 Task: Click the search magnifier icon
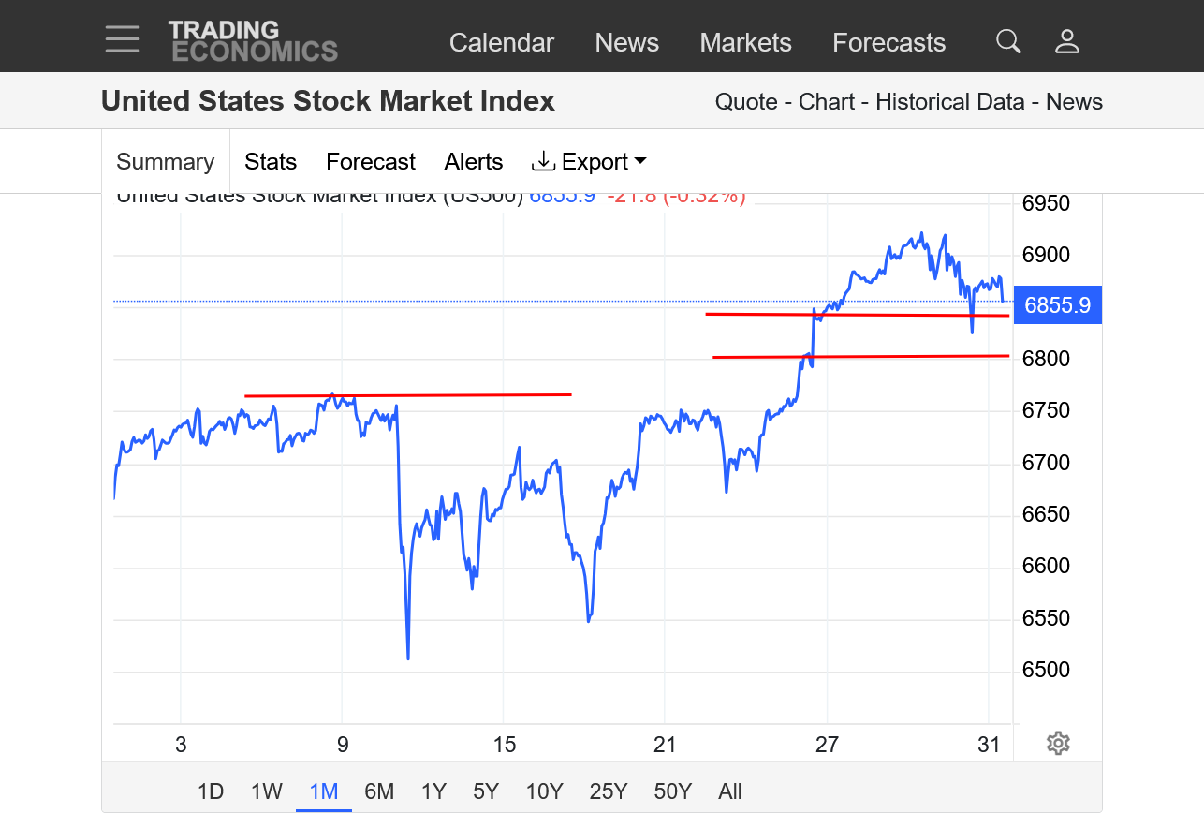(x=1008, y=41)
